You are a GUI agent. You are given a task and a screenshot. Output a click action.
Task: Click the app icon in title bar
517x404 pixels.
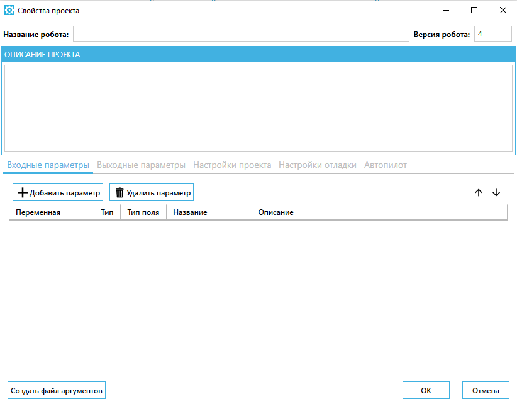(9, 11)
